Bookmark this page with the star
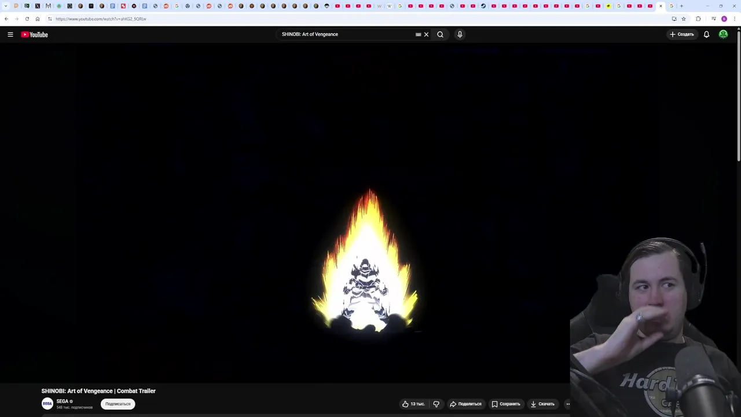741x417 pixels. click(x=684, y=19)
